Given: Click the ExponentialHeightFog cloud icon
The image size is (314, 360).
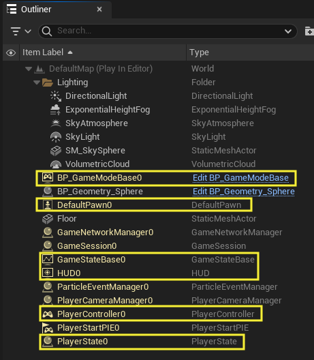Looking at the screenshot, I should click(55, 110).
